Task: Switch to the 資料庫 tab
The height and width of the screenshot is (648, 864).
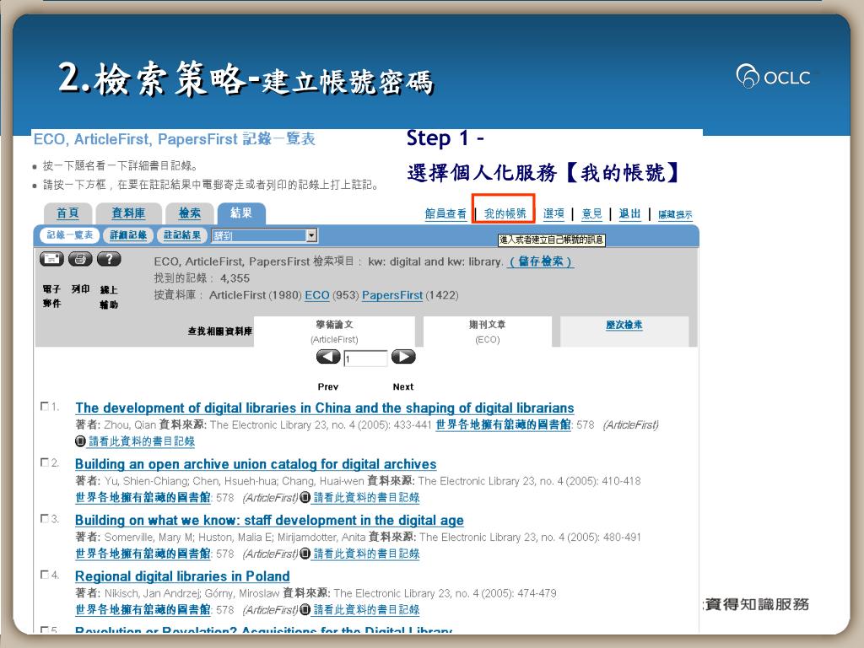Action: pos(128,213)
